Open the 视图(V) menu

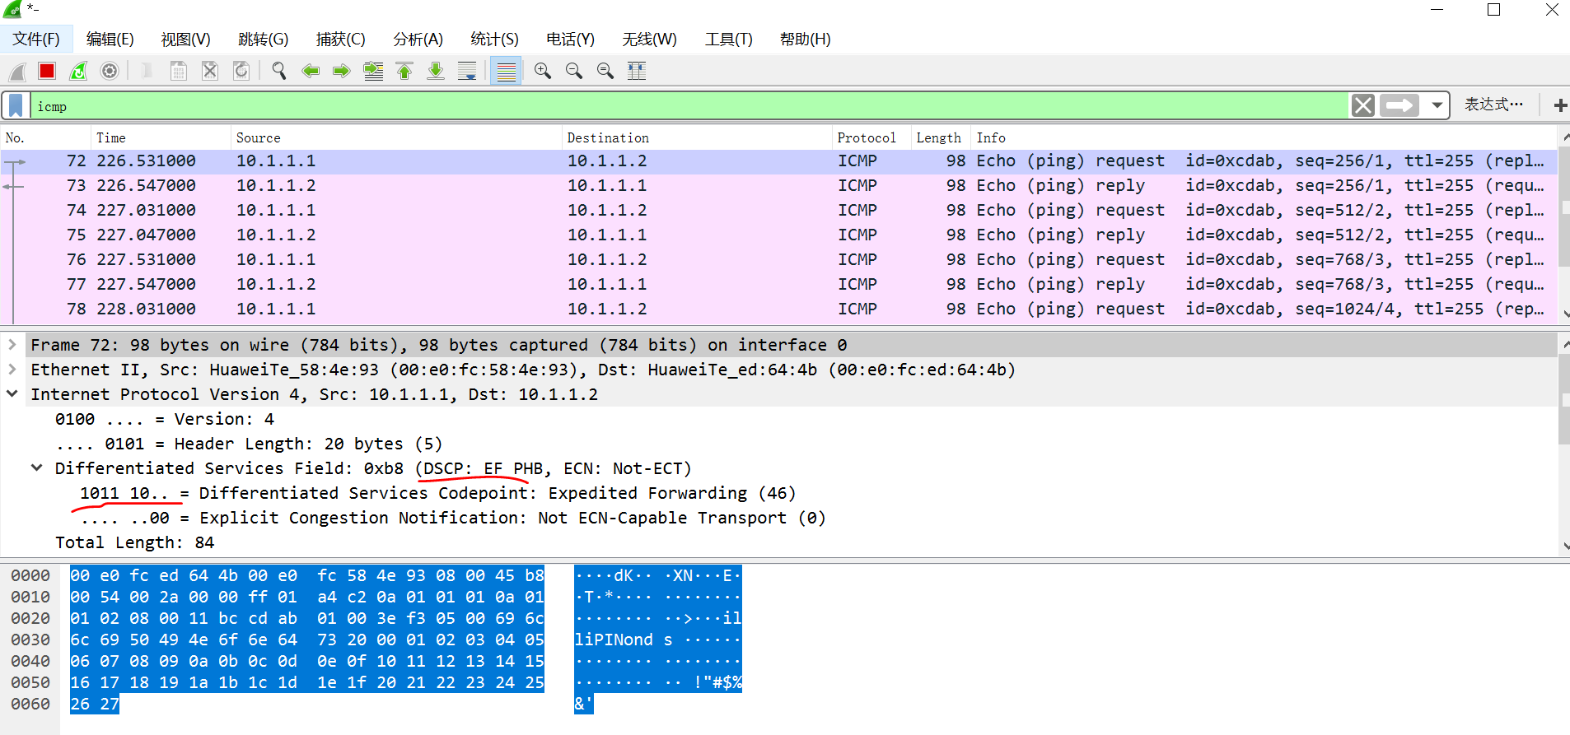tap(186, 39)
